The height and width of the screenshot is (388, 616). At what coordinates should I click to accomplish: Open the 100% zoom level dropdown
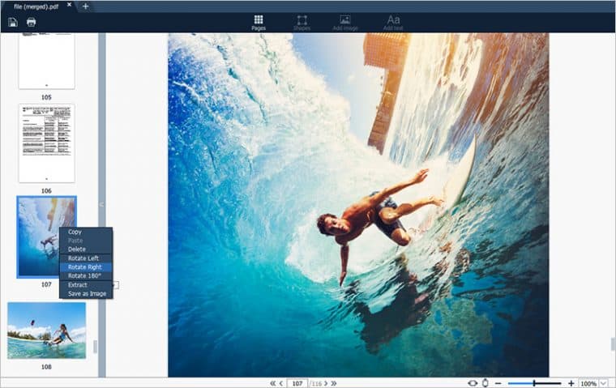(603, 383)
